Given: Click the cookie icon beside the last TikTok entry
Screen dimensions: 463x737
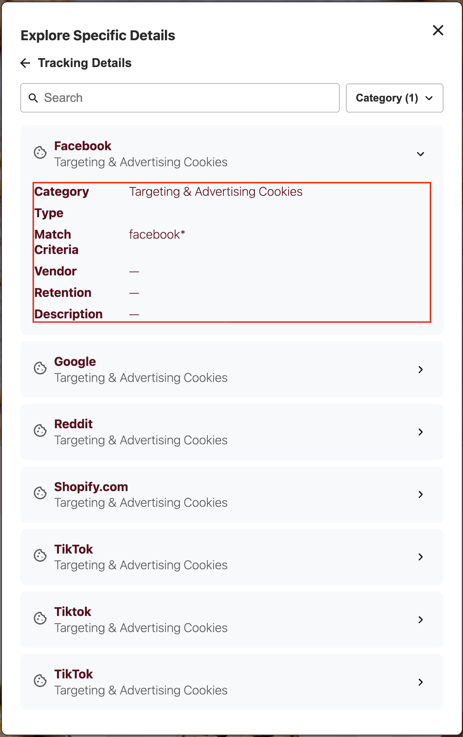Looking at the screenshot, I should (40, 681).
